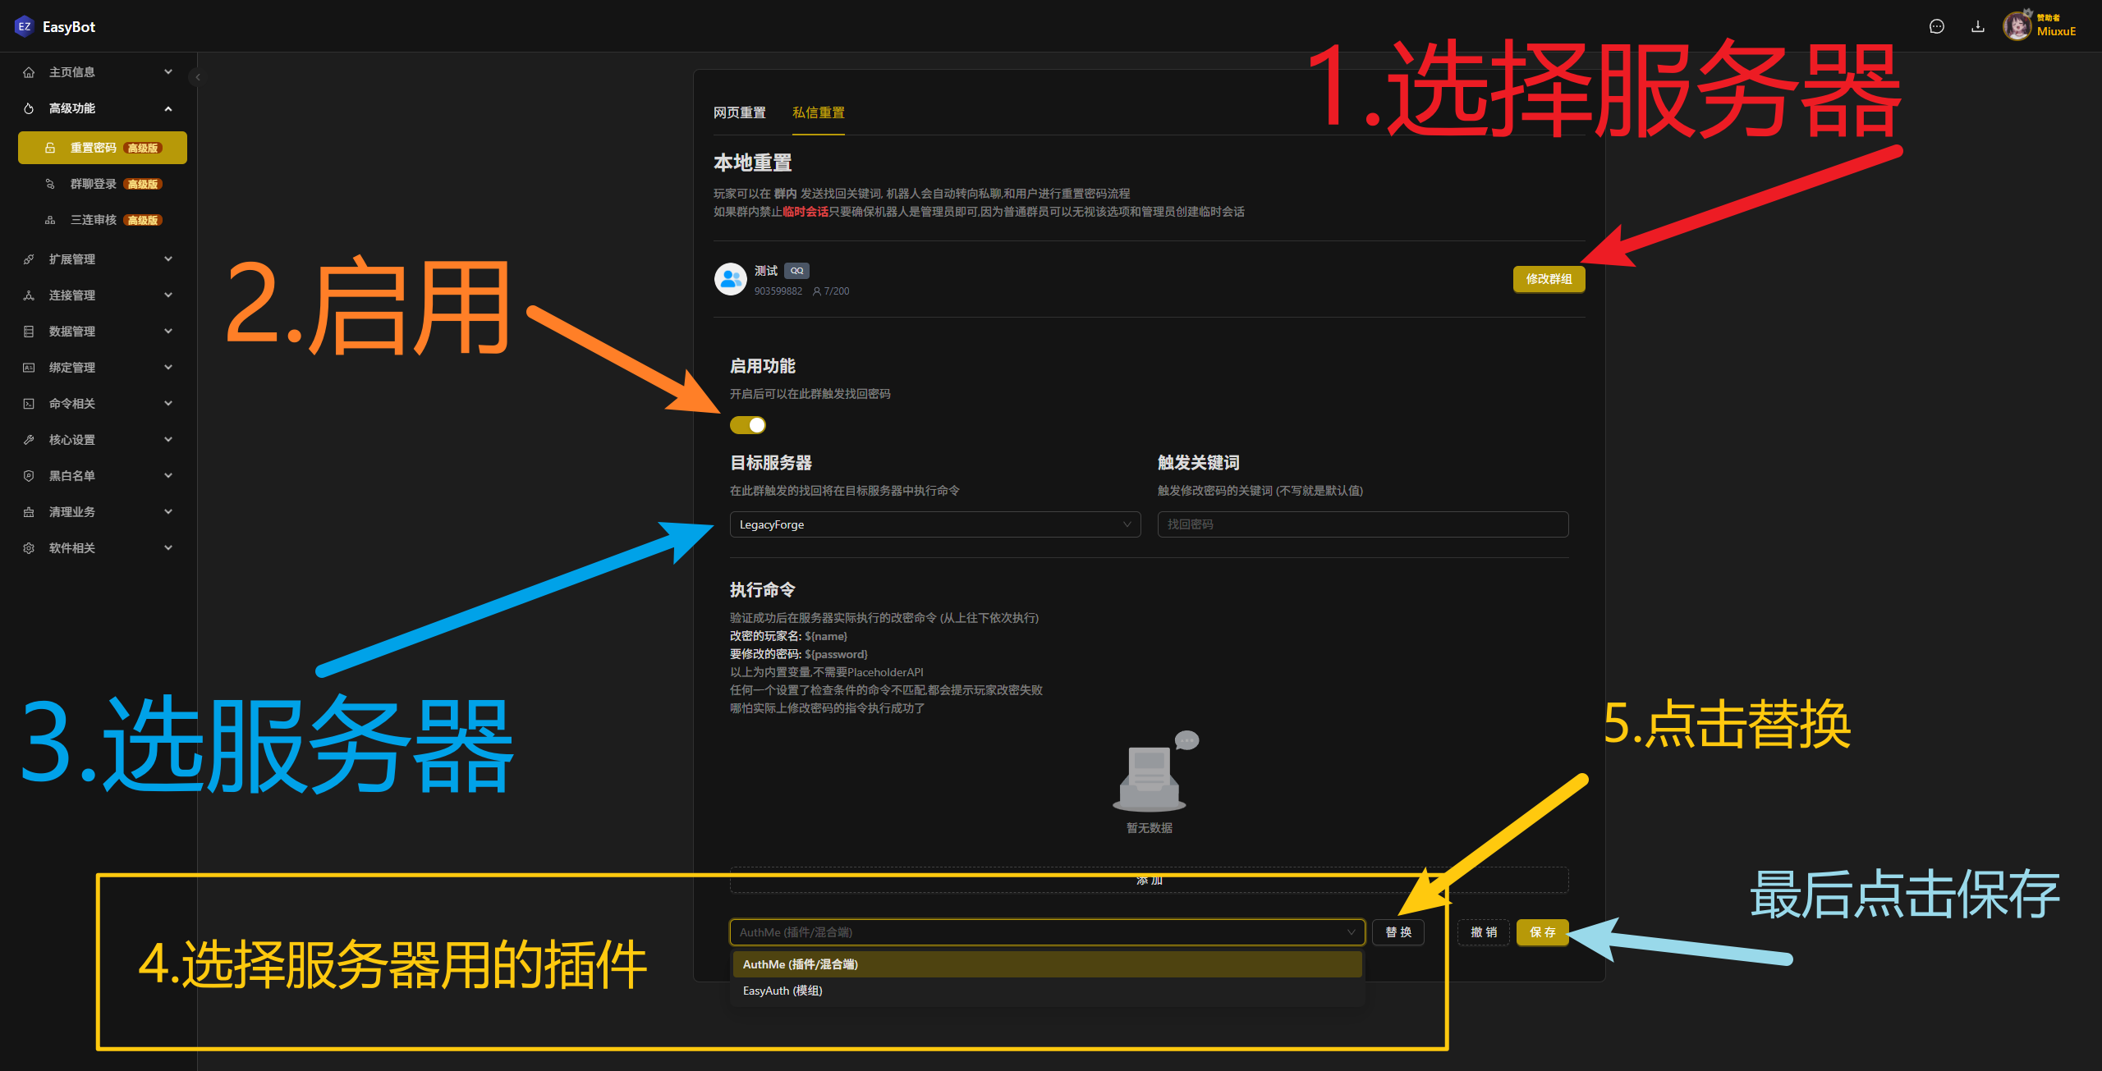The height and width of the screenshot is (1071, 2102).
Task: Click the 替换 button
Action: (x=1398, y=932)
